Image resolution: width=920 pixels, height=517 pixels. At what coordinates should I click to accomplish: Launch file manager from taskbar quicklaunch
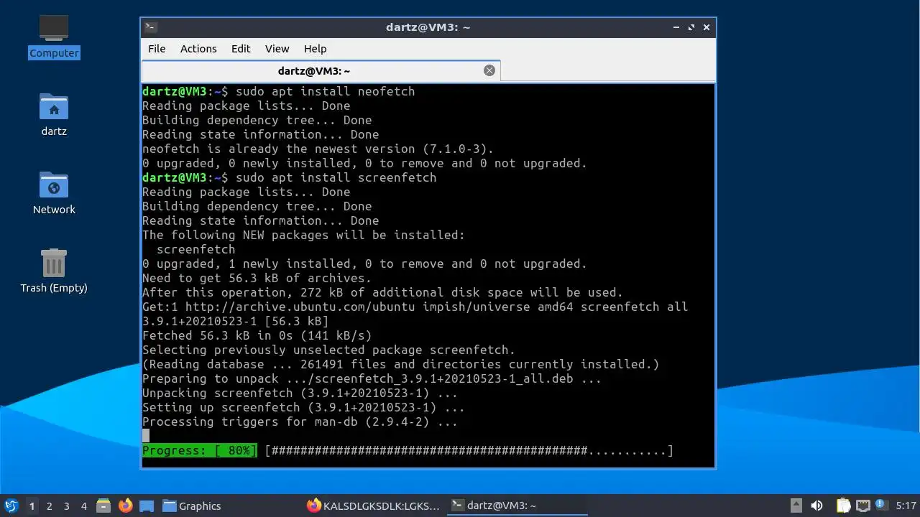103,506
